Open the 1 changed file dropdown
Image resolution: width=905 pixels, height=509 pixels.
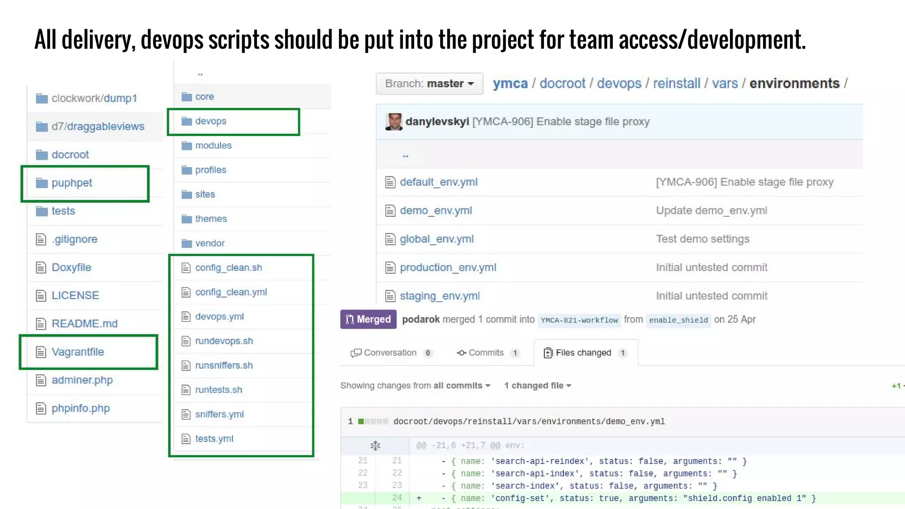[537, 386]
